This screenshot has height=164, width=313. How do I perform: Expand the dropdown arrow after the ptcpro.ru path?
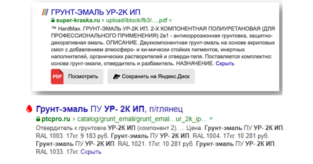tap(211, 119)
